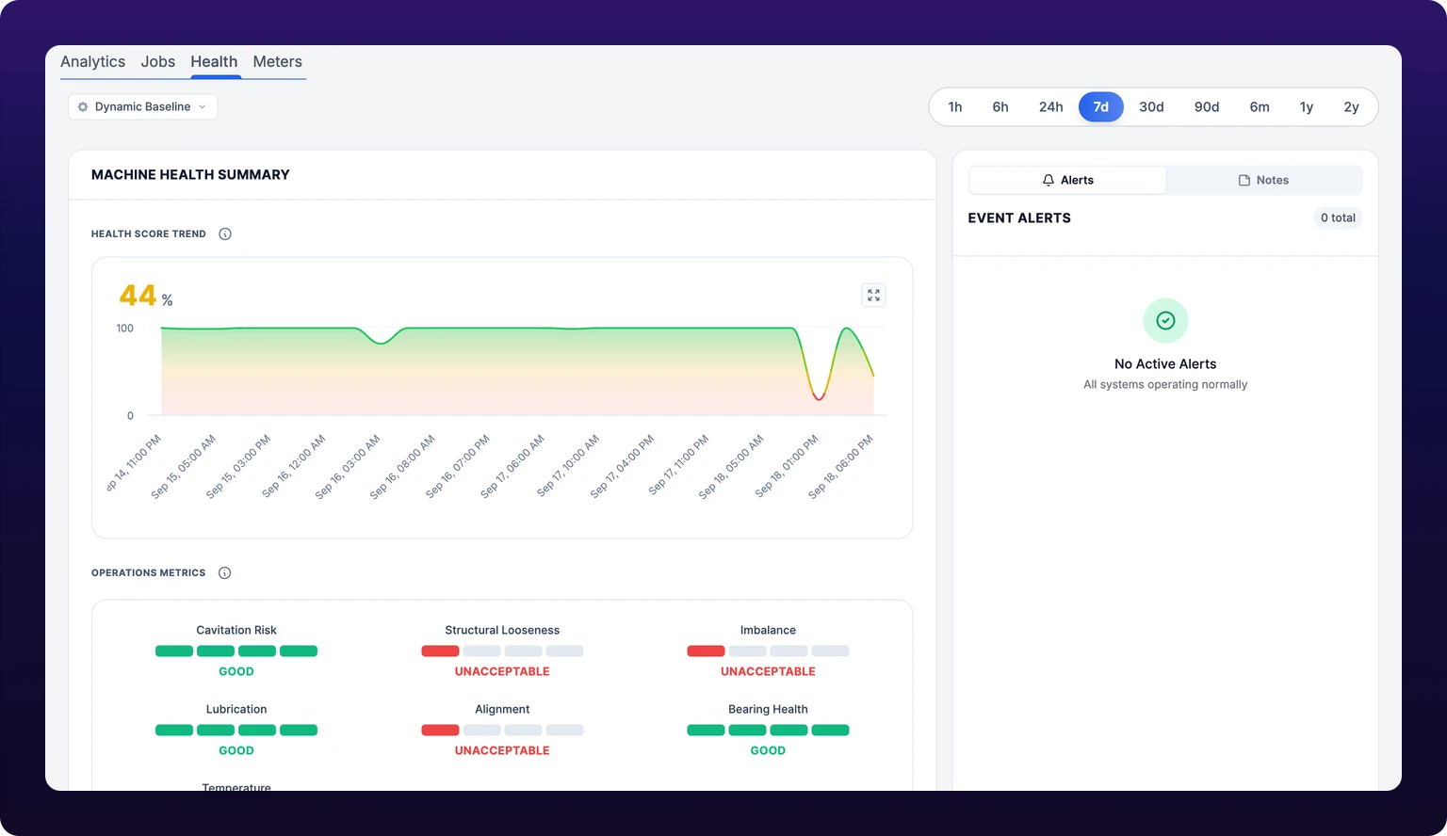Click the 0 total alerts badge
The height and width of the screenshot is (836, 1447).
1338,218
